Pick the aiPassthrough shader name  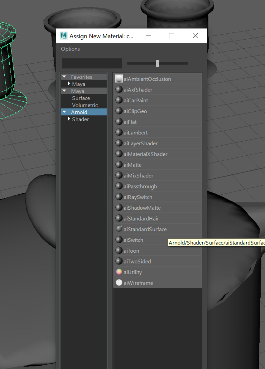point(140,187)
